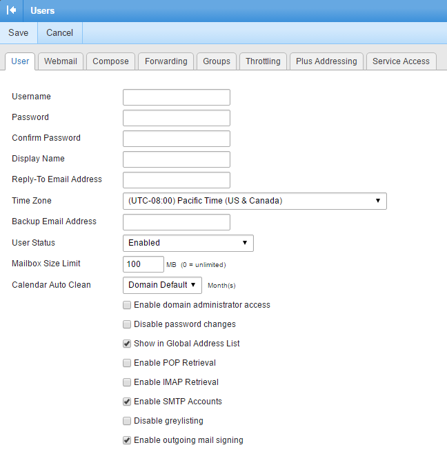Open the Time Zone dropdown
447x454 pixels.
(x=255, y=201)
